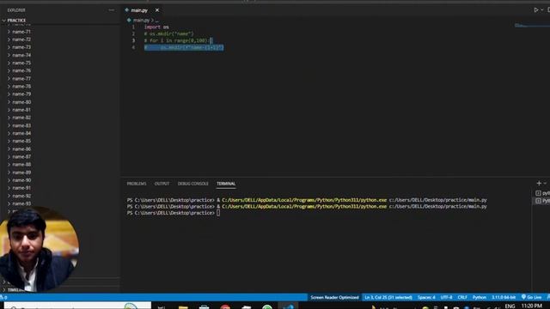Change line endings via CRLF
This screenshot has width=550, height=309.
click(x=462, y=298)
